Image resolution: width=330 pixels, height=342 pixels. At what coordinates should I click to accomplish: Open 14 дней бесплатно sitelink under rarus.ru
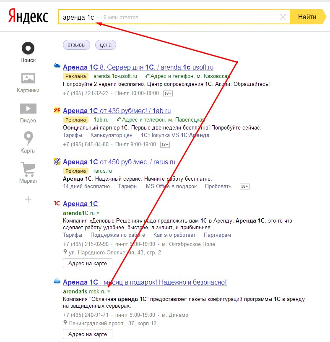coord(86,186)
